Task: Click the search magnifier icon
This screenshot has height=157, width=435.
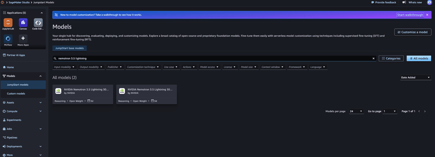Action: (55, 58)
